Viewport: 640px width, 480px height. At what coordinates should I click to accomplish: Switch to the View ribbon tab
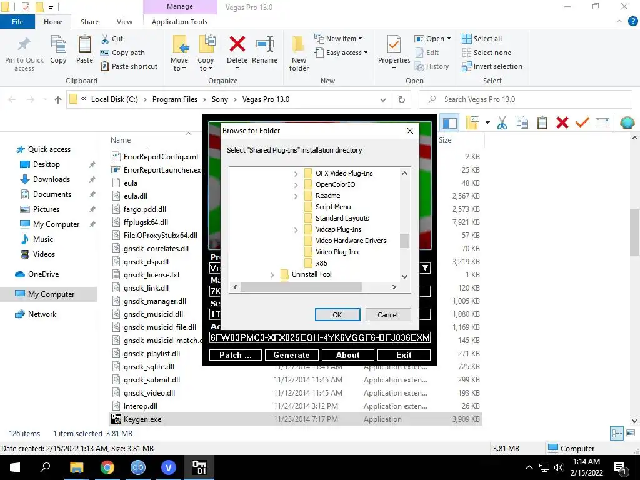click(x=124, y=22)
